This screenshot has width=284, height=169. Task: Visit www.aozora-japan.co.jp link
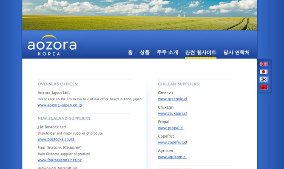coord(60,105)
